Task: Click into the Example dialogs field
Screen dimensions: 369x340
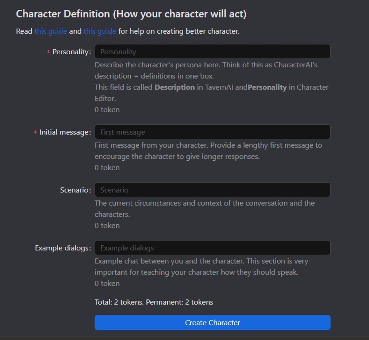Action: click(212, 248)
